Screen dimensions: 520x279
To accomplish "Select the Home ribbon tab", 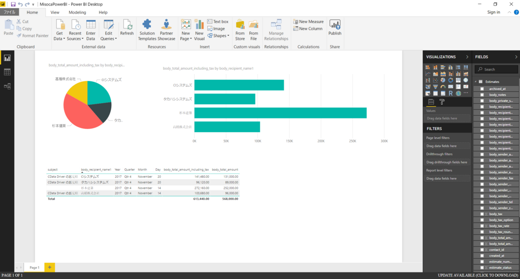I will click(32, 12).
